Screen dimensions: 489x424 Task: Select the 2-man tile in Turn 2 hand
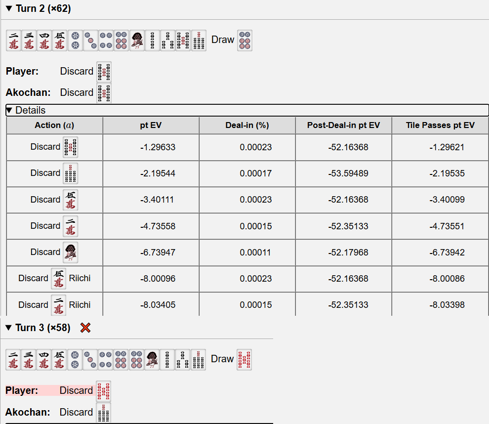pyautogui.click(x=14, y=41)
